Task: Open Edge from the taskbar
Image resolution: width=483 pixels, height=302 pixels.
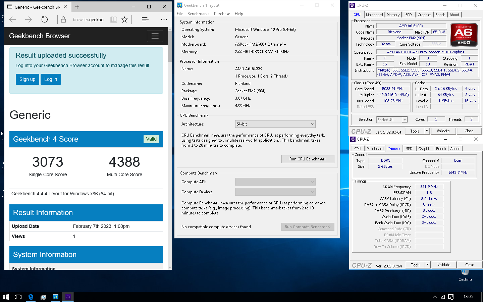Action: pos(31,297)
